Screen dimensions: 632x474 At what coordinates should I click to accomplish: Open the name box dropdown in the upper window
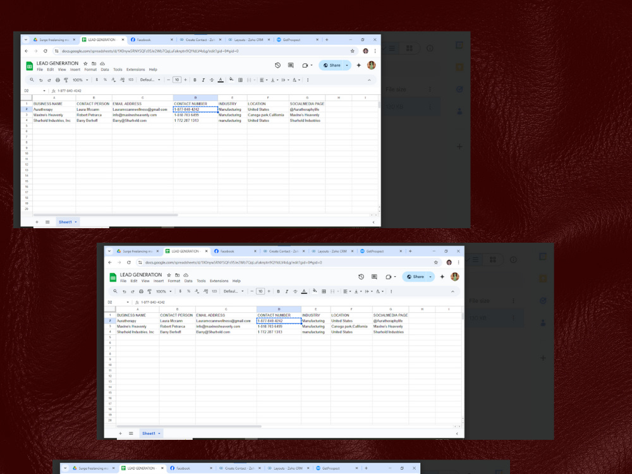[x=44, y=90]
